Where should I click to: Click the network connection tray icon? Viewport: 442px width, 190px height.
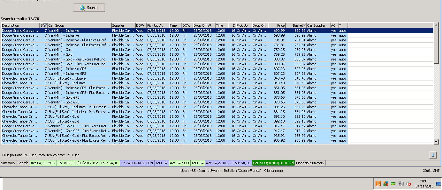coord(401,184)
